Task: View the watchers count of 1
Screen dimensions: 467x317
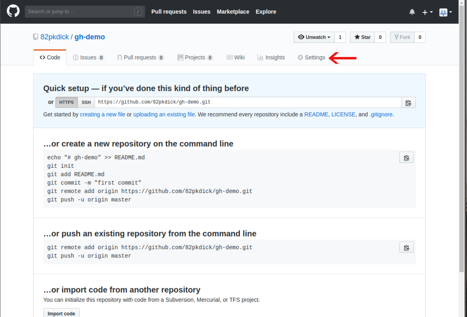Action: click(x=340, y=37)
